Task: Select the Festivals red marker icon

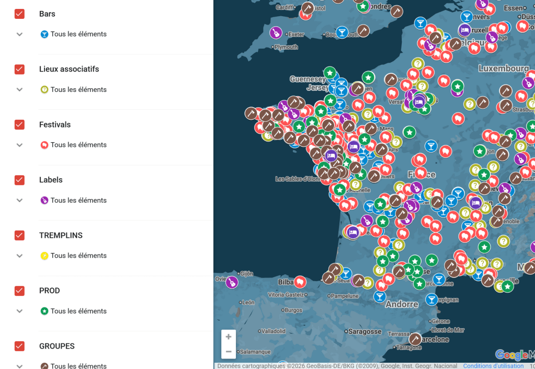Action: coord(44,145)
